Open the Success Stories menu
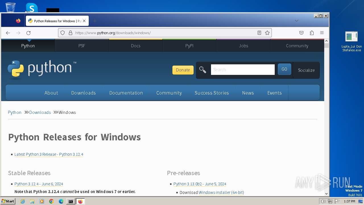The width and height of the screenshot is (364, 205). click(x=212, y=93)
